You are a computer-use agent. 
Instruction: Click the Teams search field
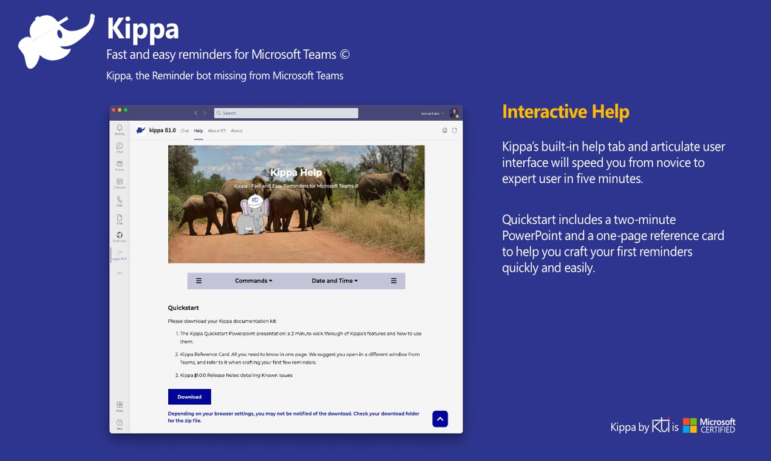286,113
